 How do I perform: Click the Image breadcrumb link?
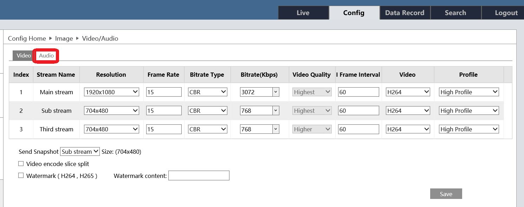64,39
